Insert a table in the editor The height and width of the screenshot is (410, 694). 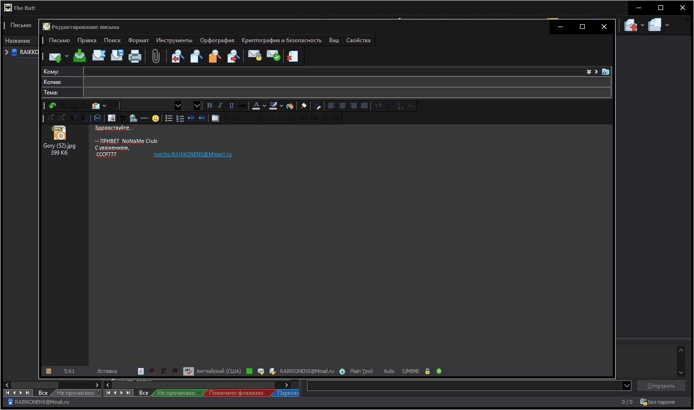215,118
